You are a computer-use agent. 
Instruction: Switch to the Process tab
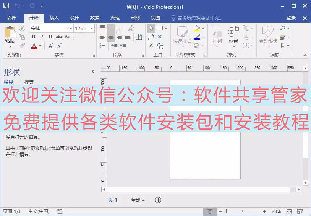(x=115, y=18)
